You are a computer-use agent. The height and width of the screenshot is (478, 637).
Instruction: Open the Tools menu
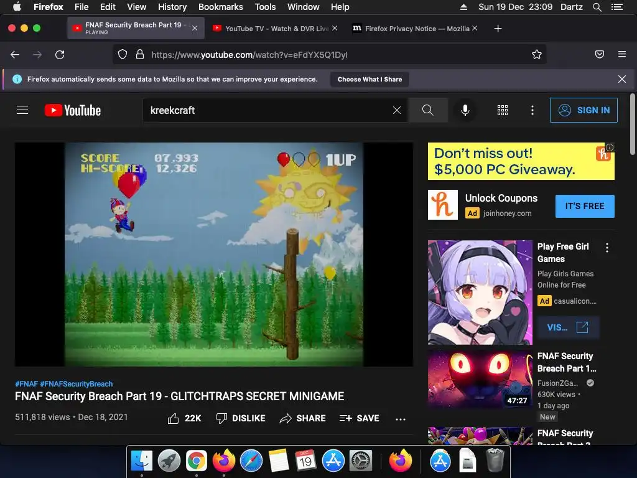coord(265,7)
